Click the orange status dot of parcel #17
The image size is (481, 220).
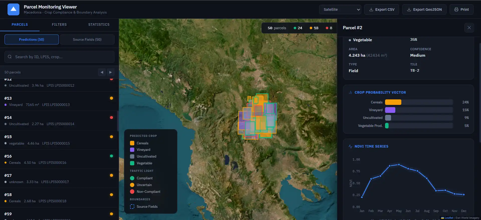(111, 175)
